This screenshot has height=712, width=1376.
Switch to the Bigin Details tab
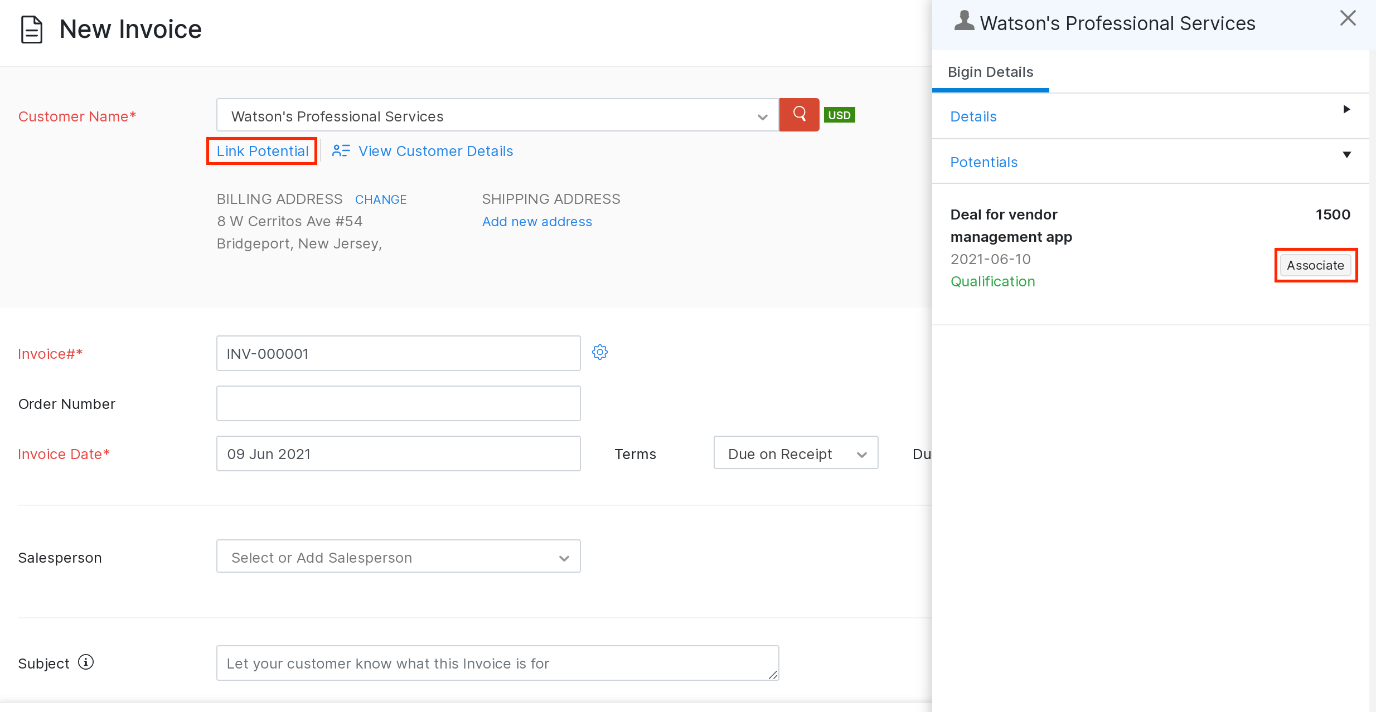(990, 72)
